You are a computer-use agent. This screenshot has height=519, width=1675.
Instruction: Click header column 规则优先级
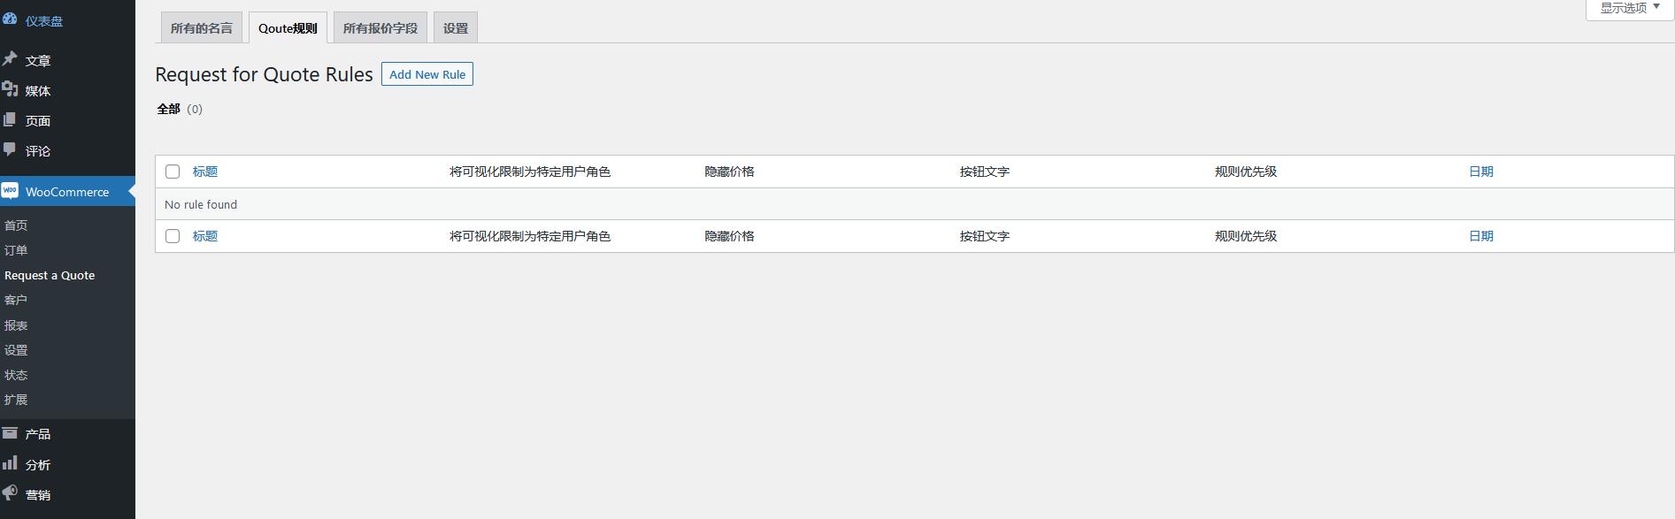pyautogui.click(x=1246, y=172)
